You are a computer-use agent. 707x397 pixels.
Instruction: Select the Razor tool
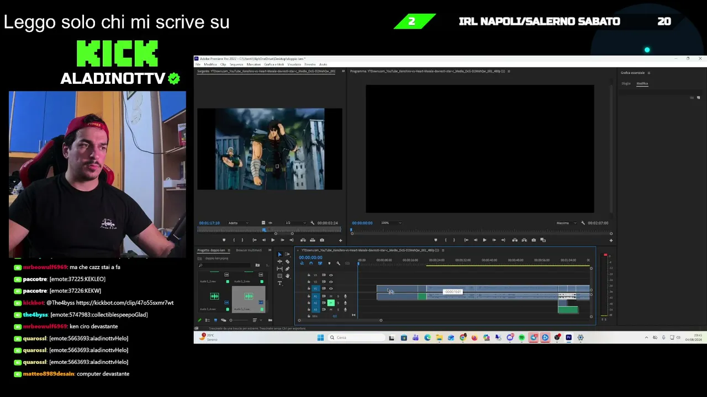[x=287, y=261]
